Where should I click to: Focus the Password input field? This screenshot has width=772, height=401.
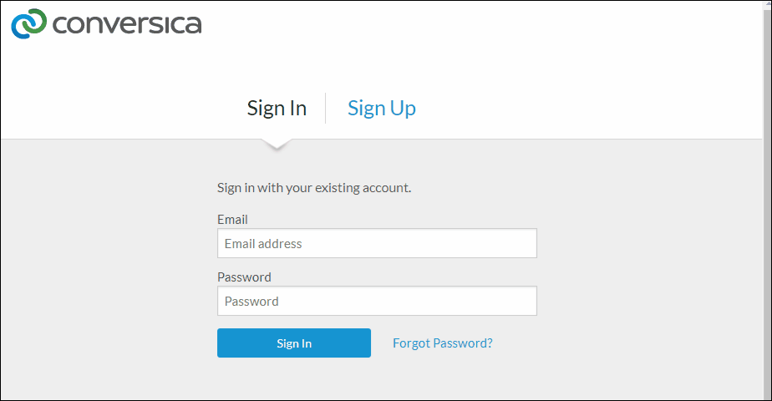pos(377,301)
